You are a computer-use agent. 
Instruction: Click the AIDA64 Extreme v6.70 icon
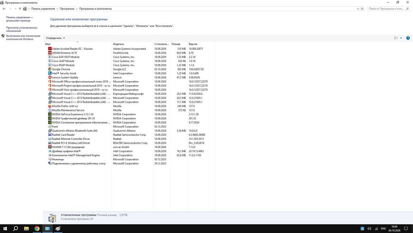(x=50, y=53)
